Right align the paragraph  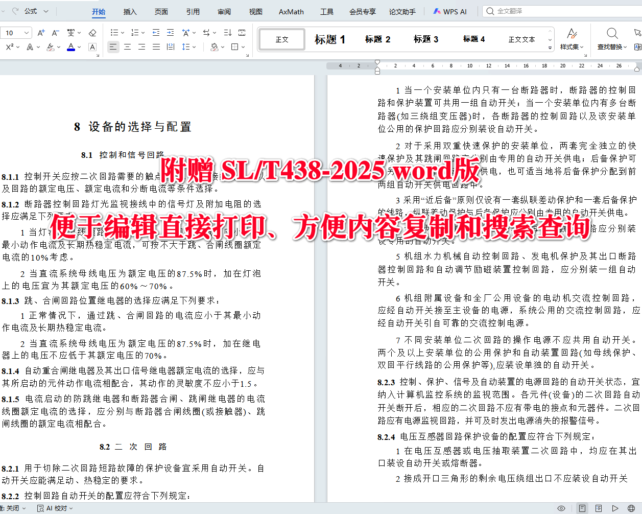(142, 47)
